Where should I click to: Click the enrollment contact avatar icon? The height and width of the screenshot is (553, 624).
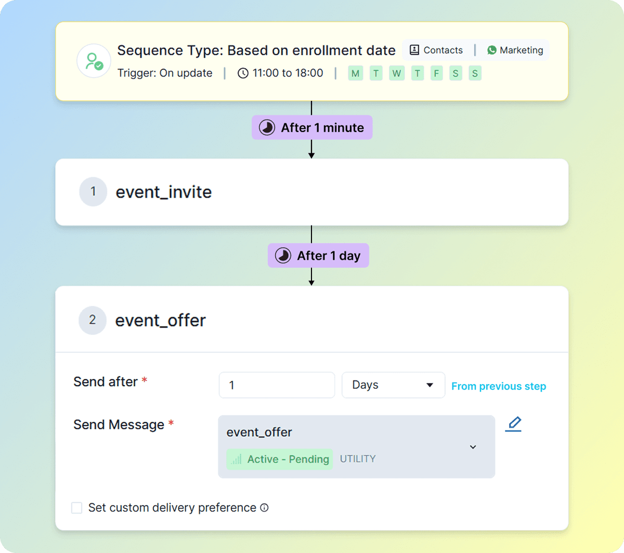[94, 61]
